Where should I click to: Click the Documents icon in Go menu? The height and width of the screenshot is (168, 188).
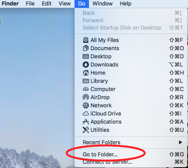point(86,48)
